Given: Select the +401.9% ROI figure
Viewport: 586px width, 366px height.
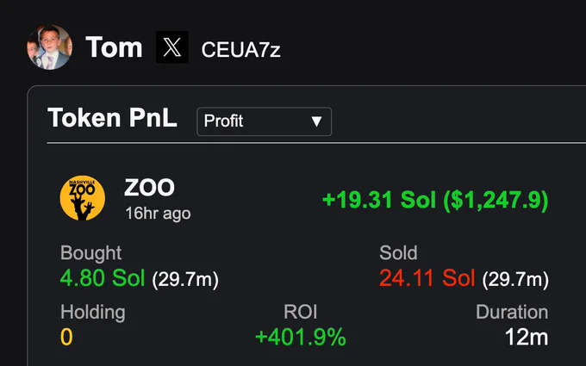Looking at the screenshot, I should pos(301,337).
